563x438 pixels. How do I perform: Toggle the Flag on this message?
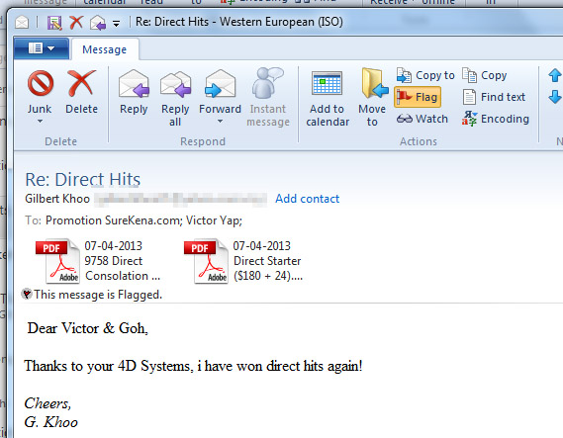pos(418,97)
